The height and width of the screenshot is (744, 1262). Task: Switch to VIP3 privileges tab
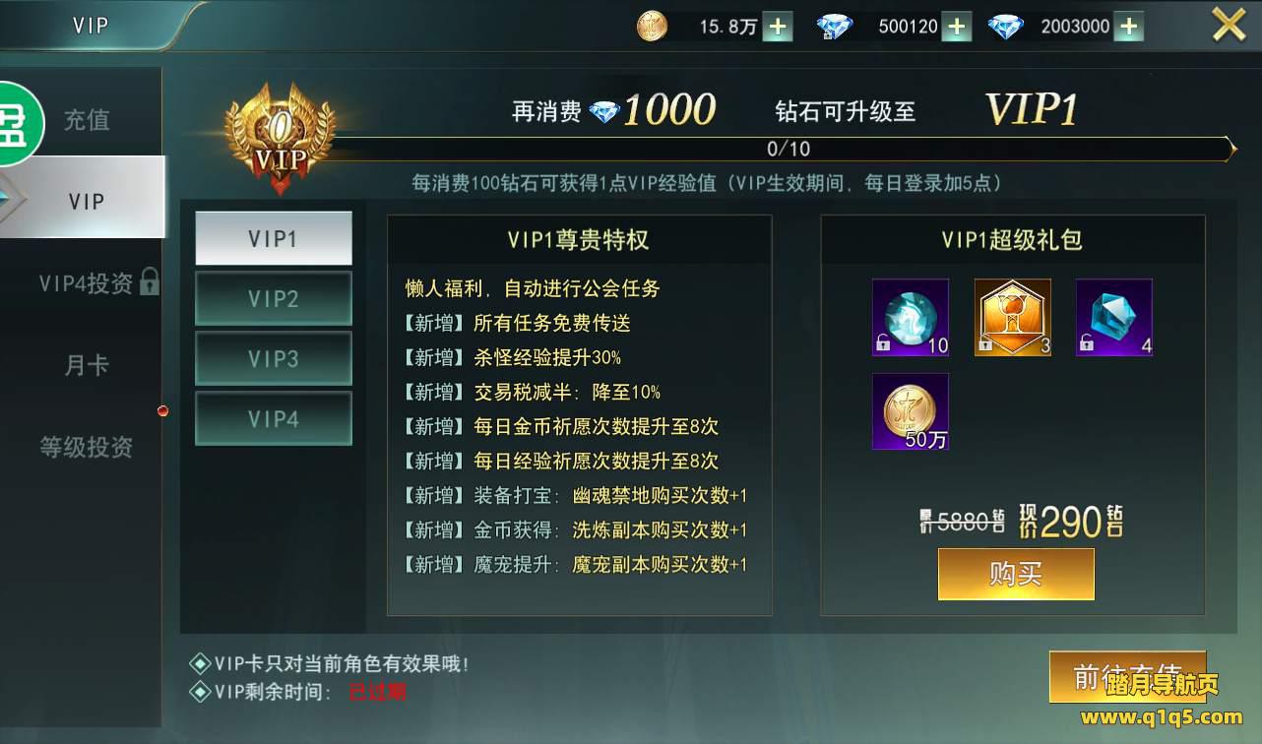pyautogui.click(x=274, y=358)
